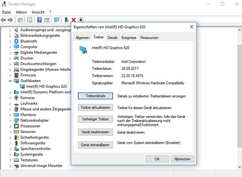
Task: Open the ? help menu
Action: [50, 12]
